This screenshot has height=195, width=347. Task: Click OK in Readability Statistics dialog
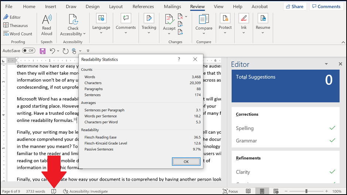coord(186,162)
